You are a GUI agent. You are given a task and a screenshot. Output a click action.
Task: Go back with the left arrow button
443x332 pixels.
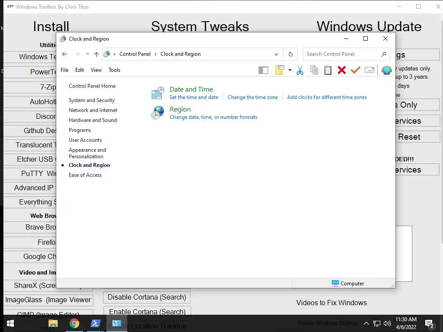(x=65, y=54)
